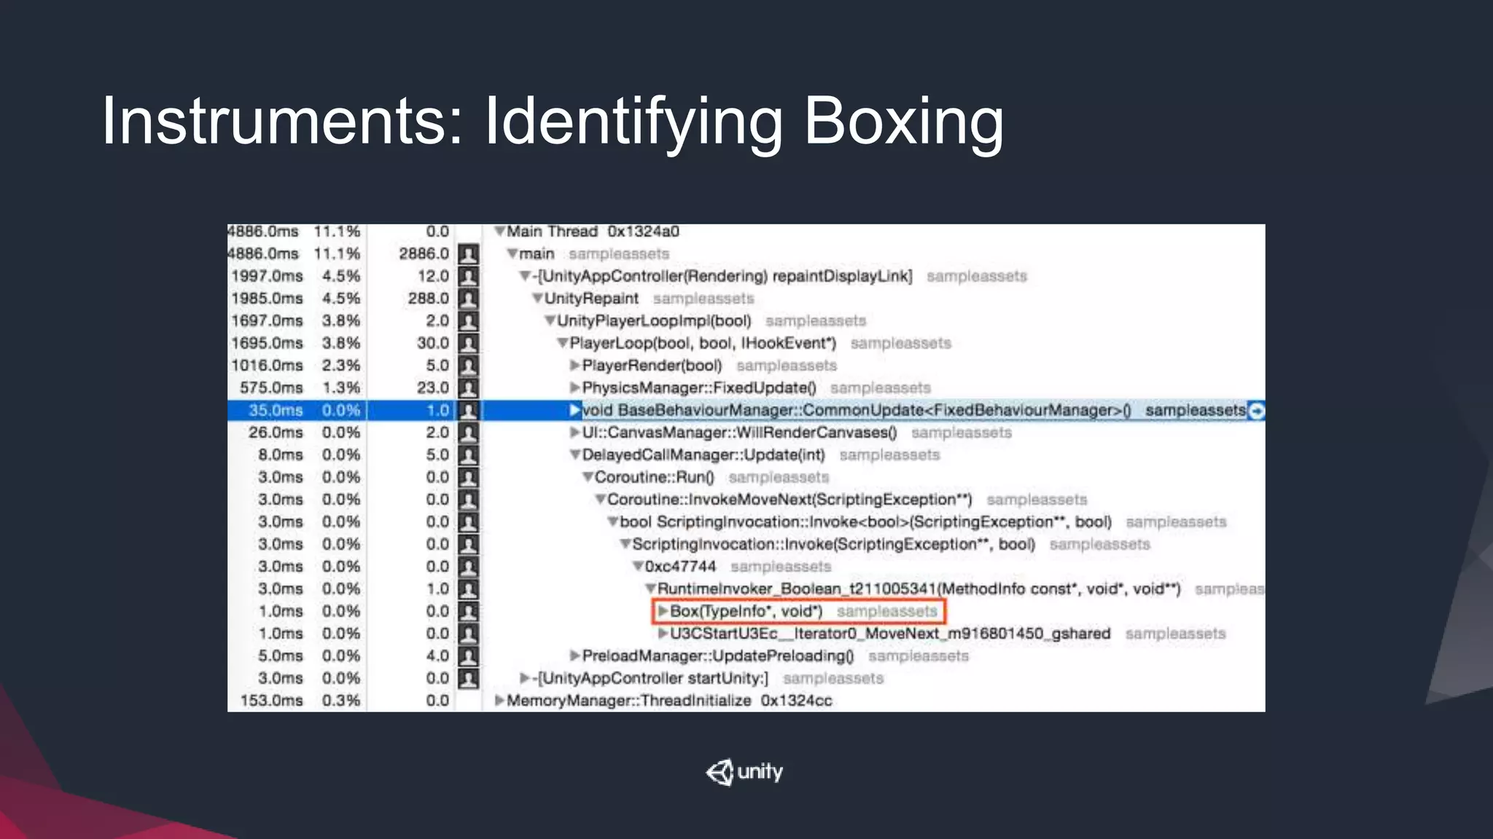This screenshot has height=839, width=1493.
Task: Click user-code icon on Box(TypeInfo*) row
Action: [x=469, y=612]
